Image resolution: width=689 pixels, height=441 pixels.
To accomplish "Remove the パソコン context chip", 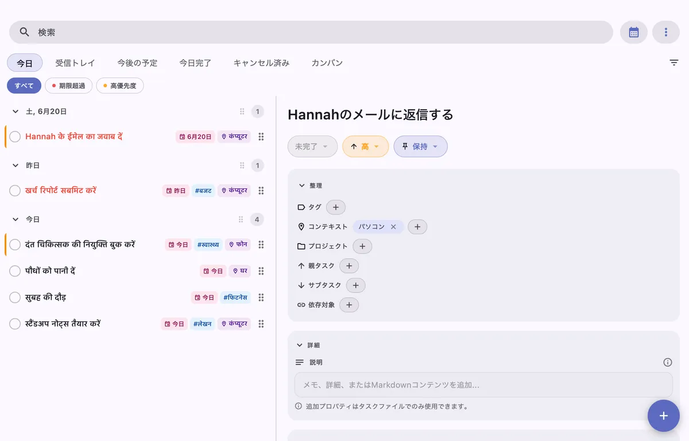I will pos(393,227).
